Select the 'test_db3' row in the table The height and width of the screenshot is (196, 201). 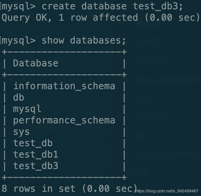[36, 166]
